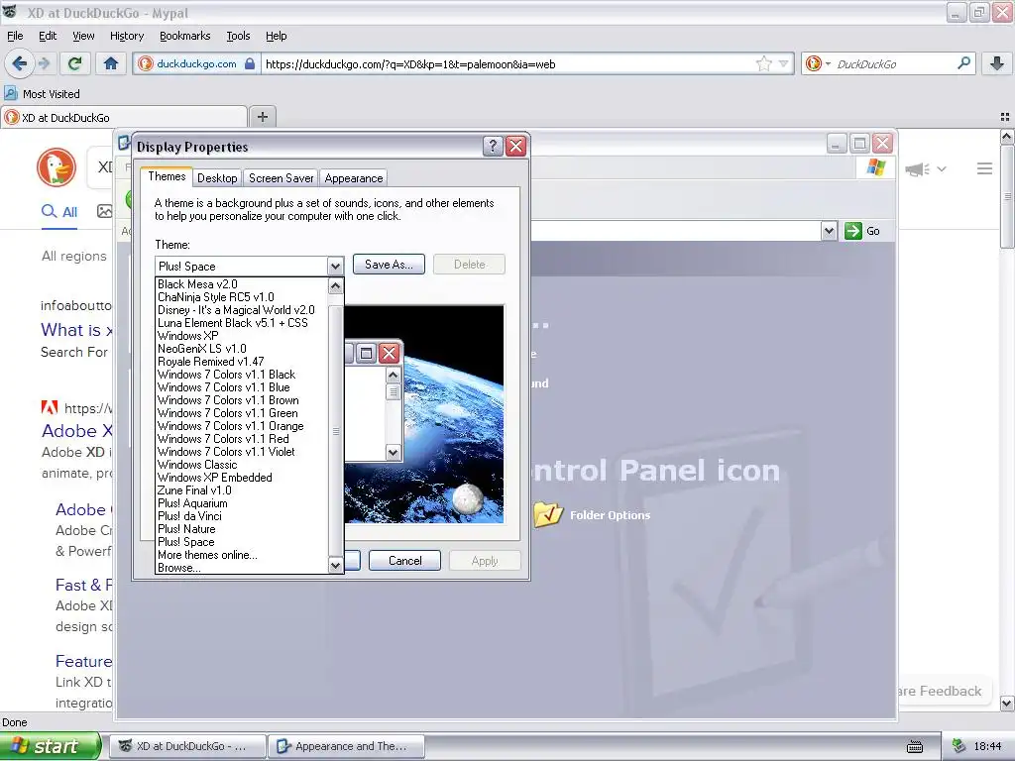
Task: Bookmark the page with the star icon
Action: coord(764,63)
